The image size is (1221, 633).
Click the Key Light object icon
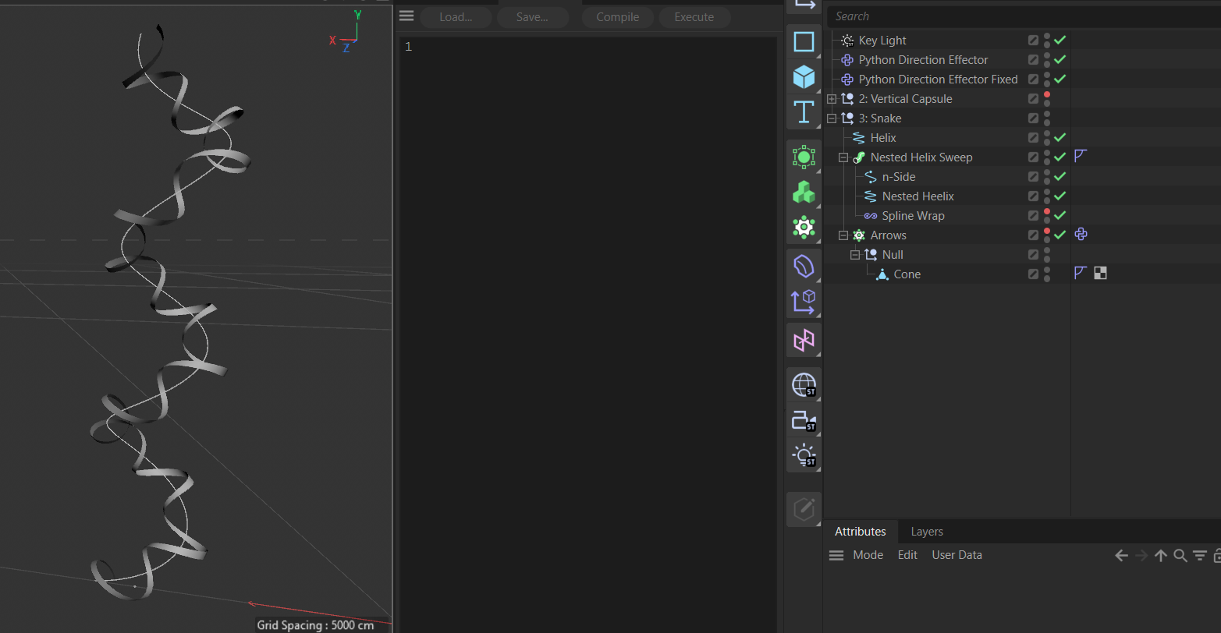[847, 41]
